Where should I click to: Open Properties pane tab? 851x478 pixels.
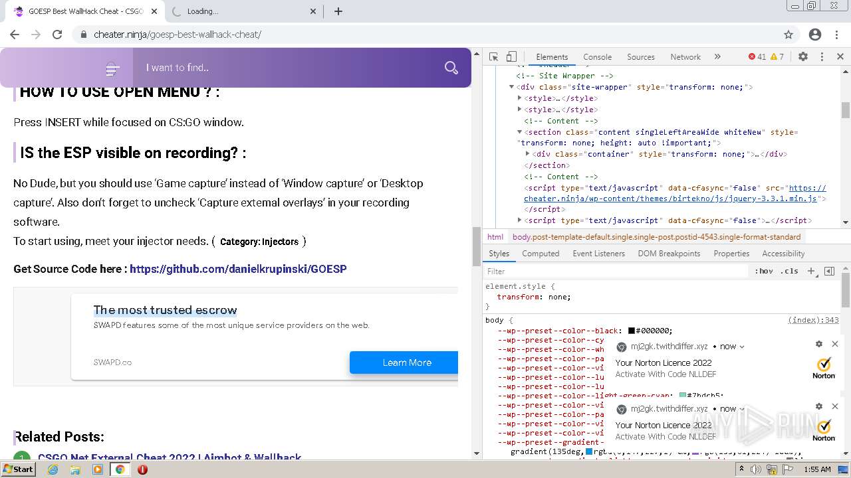pyautogui.click(x=731, y=254)
